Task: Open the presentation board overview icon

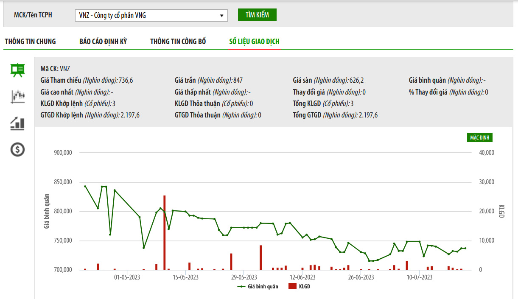Action: (17, 70)
